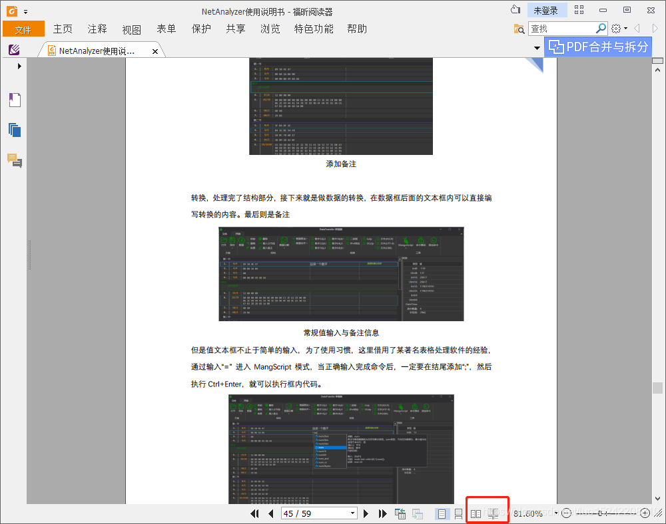
Task: Click the 常规值输入与备注信息 caption text
Action: tap(341, 332)
